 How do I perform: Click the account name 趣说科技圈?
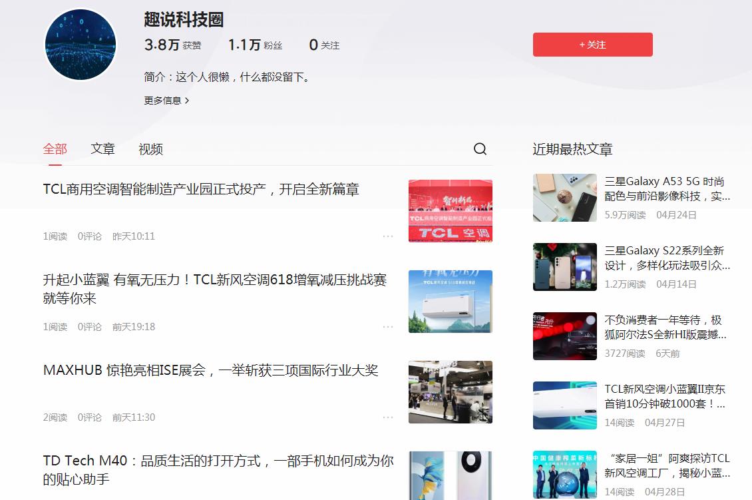click(x=184, y=19)
